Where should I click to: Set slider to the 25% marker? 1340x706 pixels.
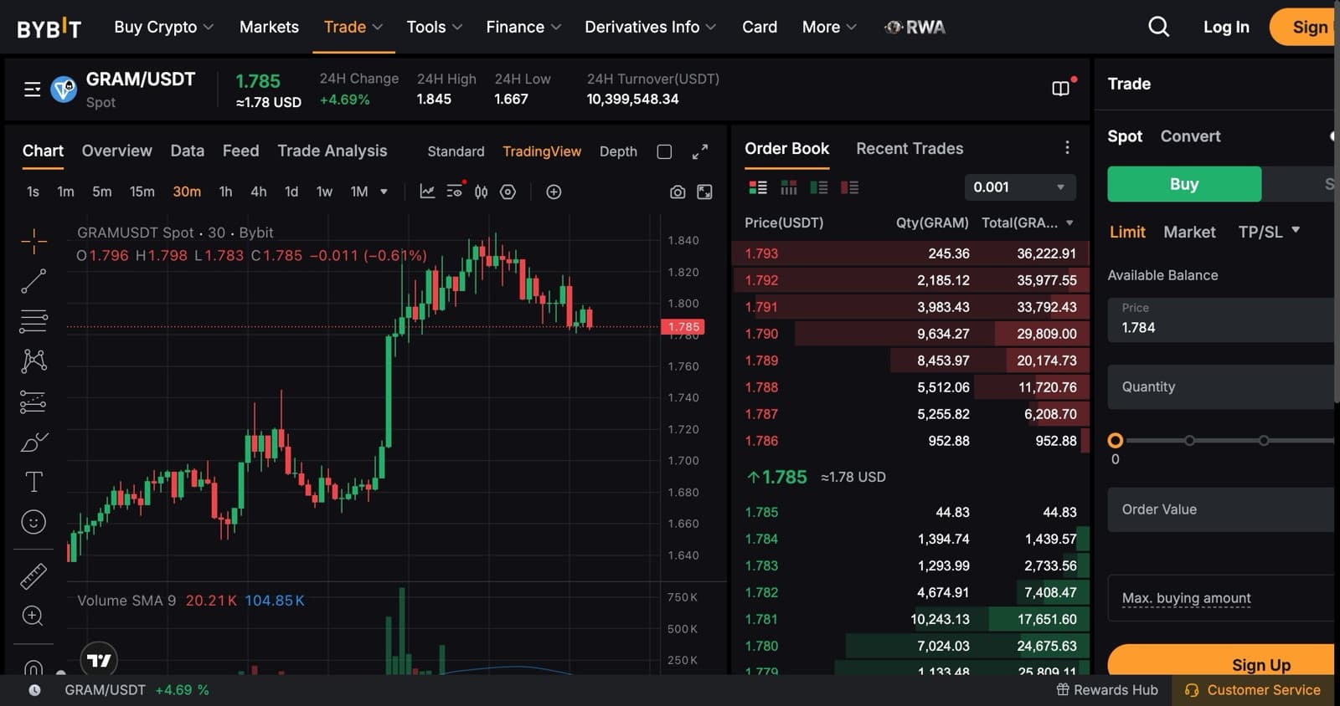[1189, 440]
